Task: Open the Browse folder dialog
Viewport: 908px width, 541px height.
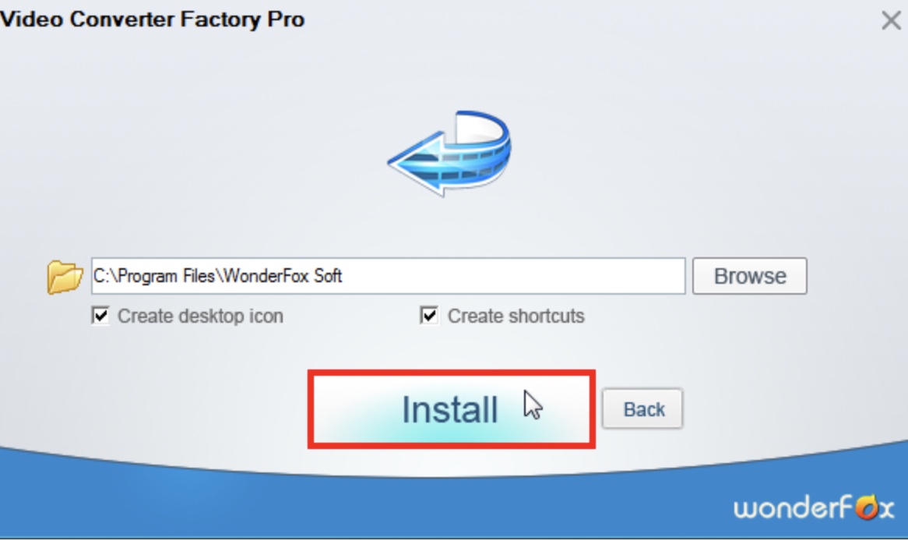Action: tap(749, 276)
